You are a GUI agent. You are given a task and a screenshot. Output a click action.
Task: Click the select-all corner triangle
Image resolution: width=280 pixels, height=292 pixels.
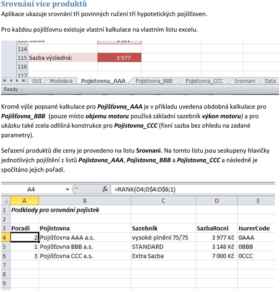coord(6,201)
